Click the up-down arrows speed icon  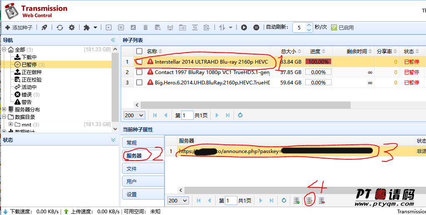click(x=222, y=27)
